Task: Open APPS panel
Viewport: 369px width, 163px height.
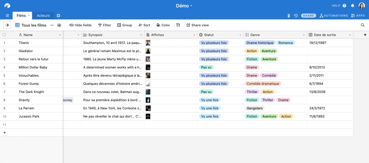Action: (x=358, y=16)
